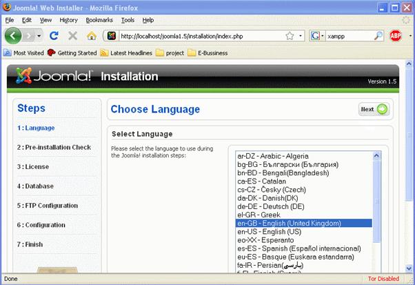Image resolution: width=415 pixels, height=285 pixels.
Task: Reload the page with the blue refresh icon
Action: (x=54, y=36)
